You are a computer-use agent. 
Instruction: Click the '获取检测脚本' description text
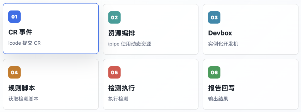pyautogui.click(x=23, y=99)
